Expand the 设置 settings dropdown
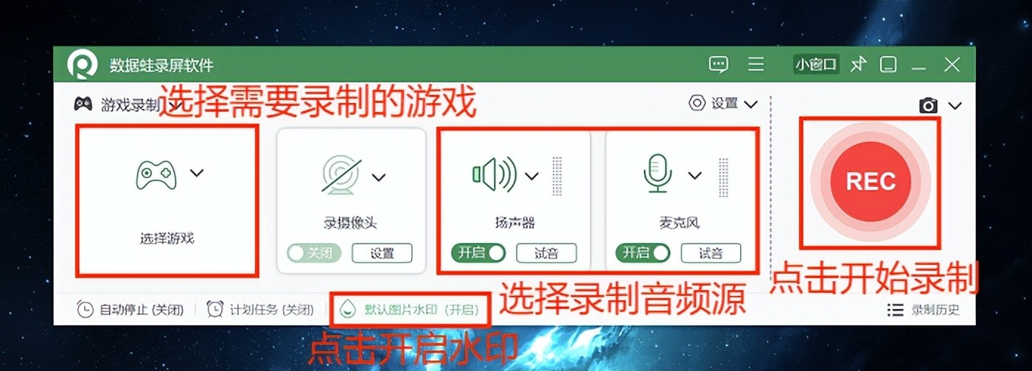Screen dimensions: 1032x371 click(x=723, y=104)
